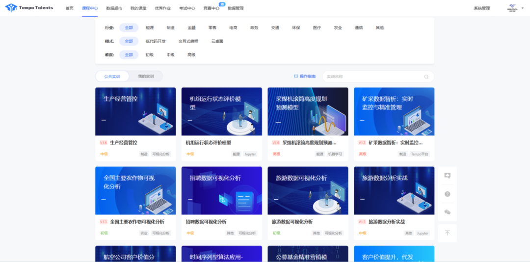This screenshot has height=262, width=530.
Task: Select the 高级 difficulty filter
Action: click(191, 55)
